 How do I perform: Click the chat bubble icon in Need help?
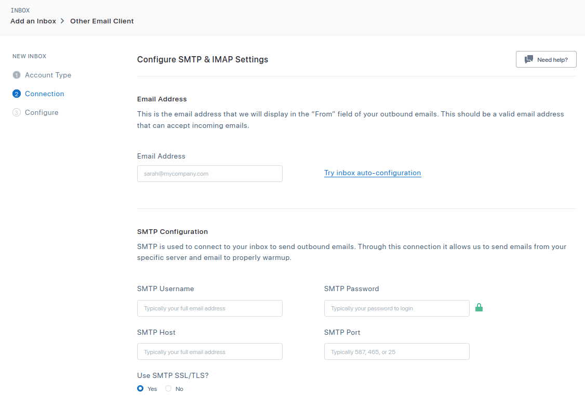click(529, 59)
